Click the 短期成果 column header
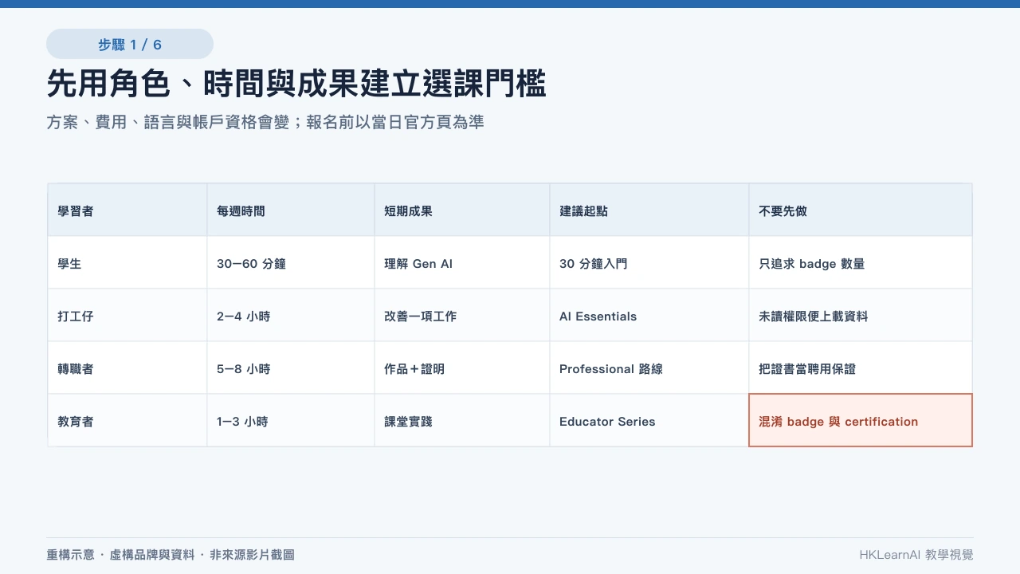 point(462,210)
